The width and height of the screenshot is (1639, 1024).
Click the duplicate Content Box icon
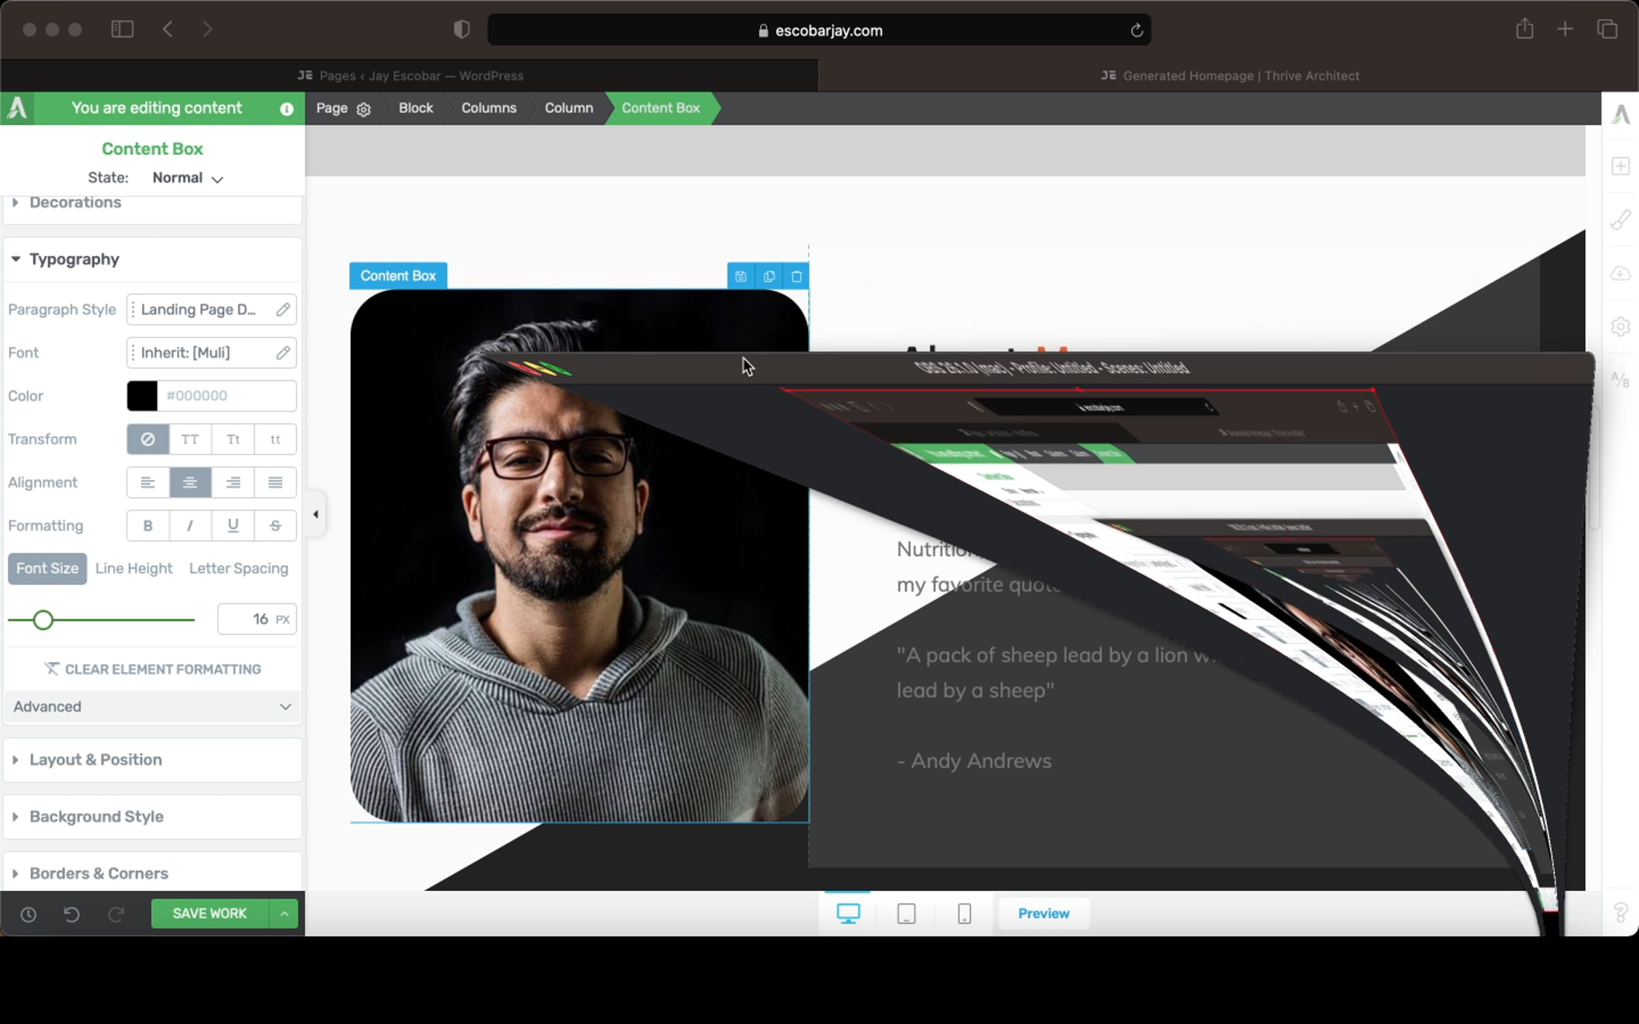(x=769, y=276)
